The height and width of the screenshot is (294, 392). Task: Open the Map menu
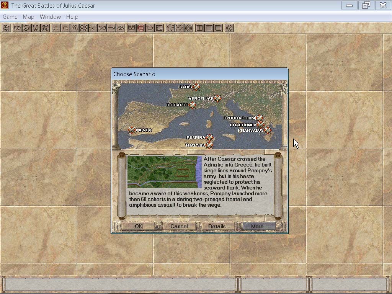point(28,17)
